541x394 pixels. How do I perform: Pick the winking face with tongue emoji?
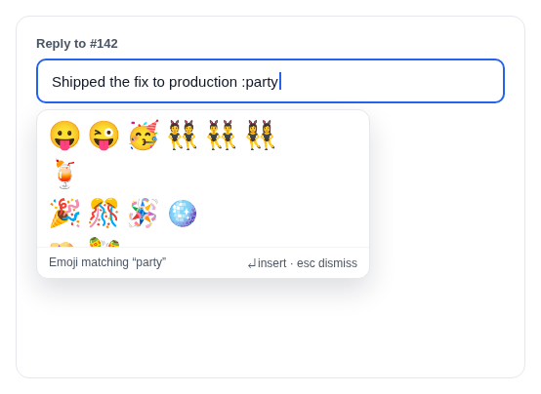point(104,136)
